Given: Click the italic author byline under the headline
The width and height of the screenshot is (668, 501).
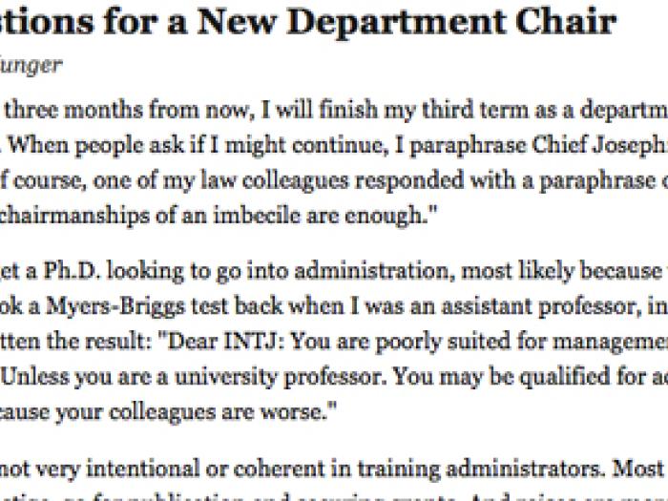Looking at the screenshot, I should (x=31, y=66).
